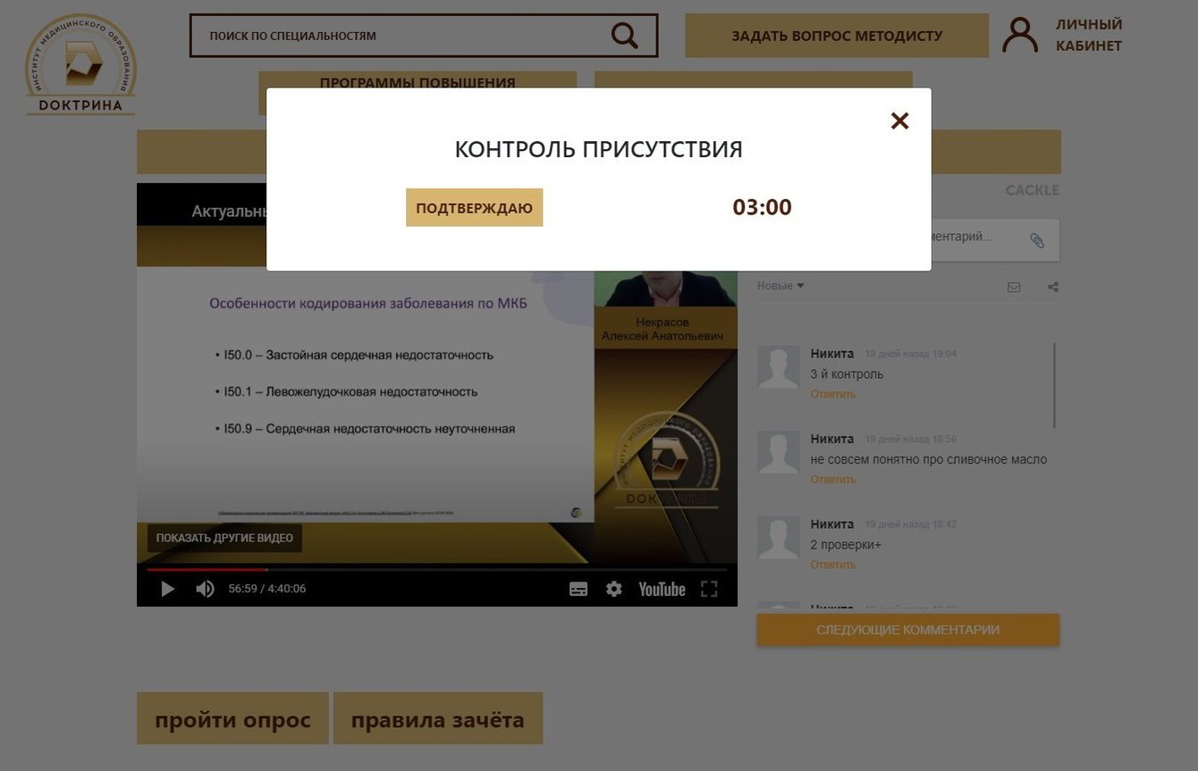This screenshot has height=771, width=1198.
Task: Expand the Новые sort dropdown
Action: [780, 286]
